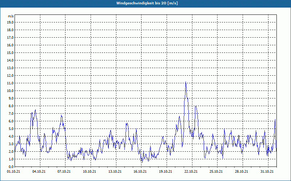Click the 04.10.21 x-axis date

coord(39,172)
